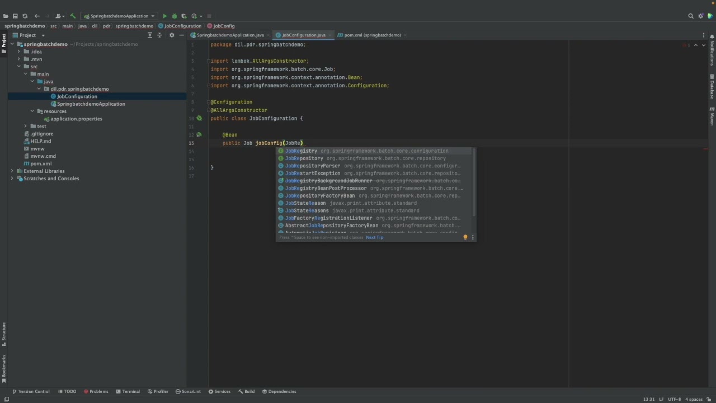The height and width of the screenshot is (403, 716).
Task: Expand the .mvn folder
Action: pos(18,59)
